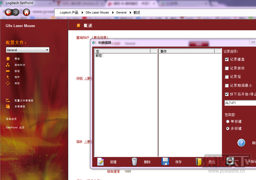Click the 事件 column header
The image size is (256, 180).
click(x=187, y=51)
